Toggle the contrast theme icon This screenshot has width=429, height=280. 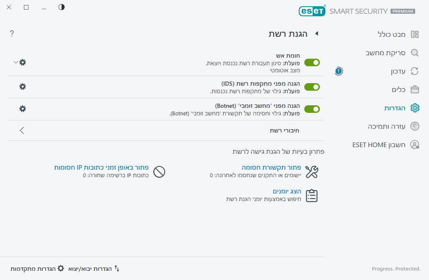(62, 7)
